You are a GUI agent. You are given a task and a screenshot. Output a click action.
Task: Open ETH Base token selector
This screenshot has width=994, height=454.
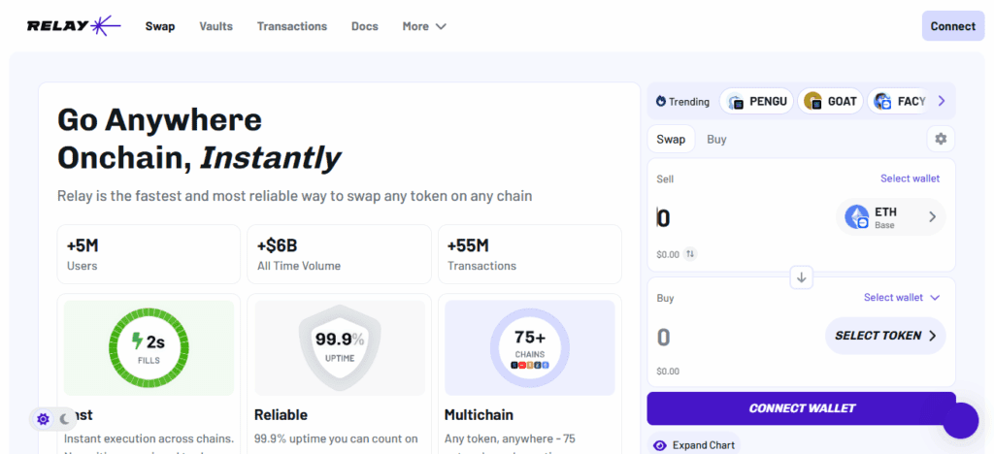click(x=891, y=217)
